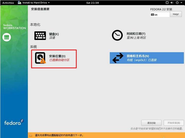Expand the system menu arrow in the top bar
The height and width of the screenshot is (138, 185).
[x=181, y=3]
